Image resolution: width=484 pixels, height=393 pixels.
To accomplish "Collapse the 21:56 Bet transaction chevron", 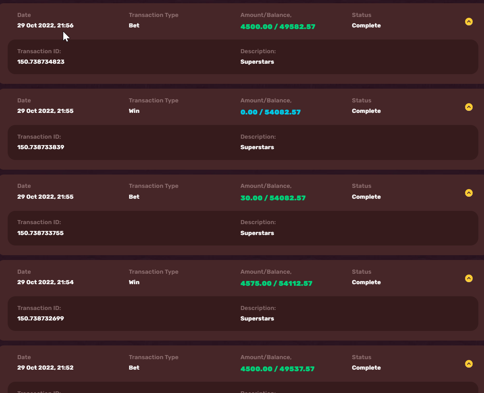I will (x=469, y=22).
